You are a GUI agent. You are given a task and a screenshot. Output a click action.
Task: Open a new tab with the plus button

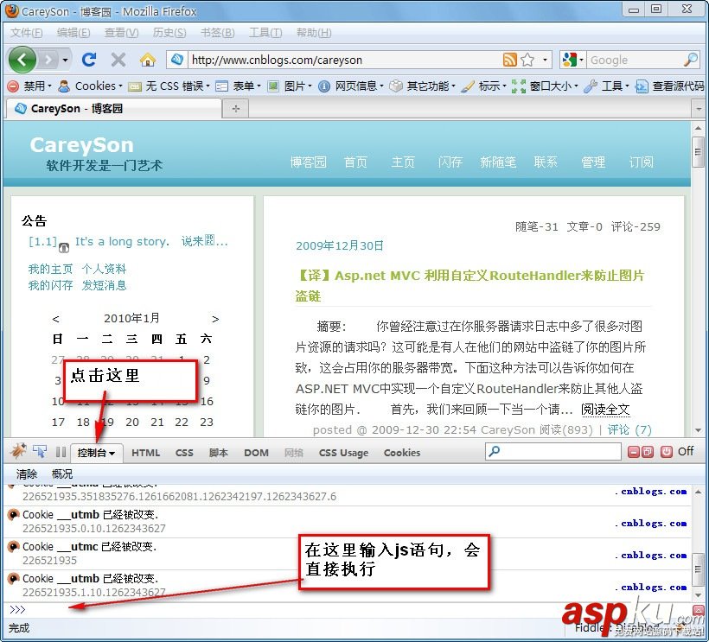[235, 108]
